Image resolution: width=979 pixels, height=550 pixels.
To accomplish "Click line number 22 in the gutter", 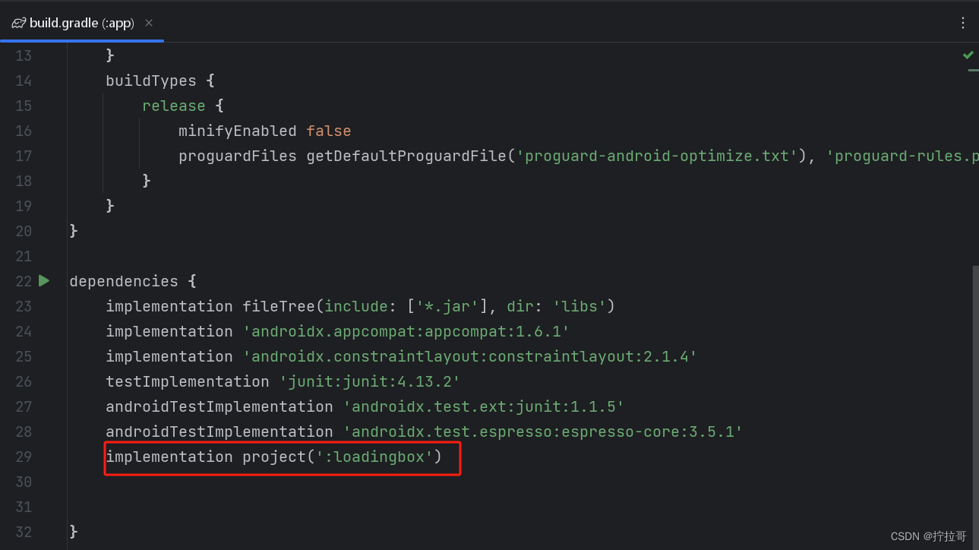I will 24,281.
